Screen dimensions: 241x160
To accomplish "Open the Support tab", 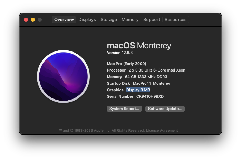I will (x=152, y=20).
